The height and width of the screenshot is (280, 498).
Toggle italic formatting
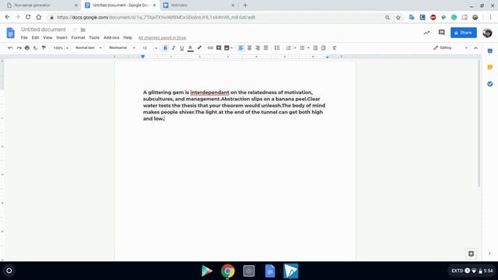[174, 48]
